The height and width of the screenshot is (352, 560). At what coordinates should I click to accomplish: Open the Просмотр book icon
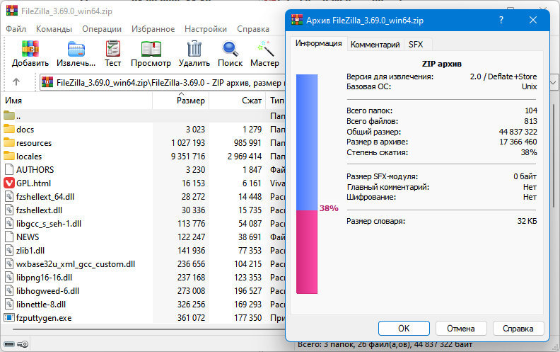tap(151, 49)
